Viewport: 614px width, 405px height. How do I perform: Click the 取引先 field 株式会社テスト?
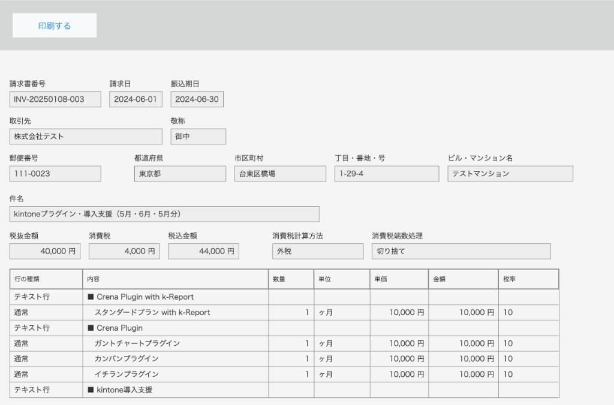click(x=86, y=137)
